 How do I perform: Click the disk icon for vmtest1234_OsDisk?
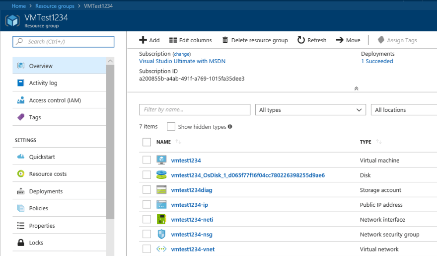pos(161,175)
